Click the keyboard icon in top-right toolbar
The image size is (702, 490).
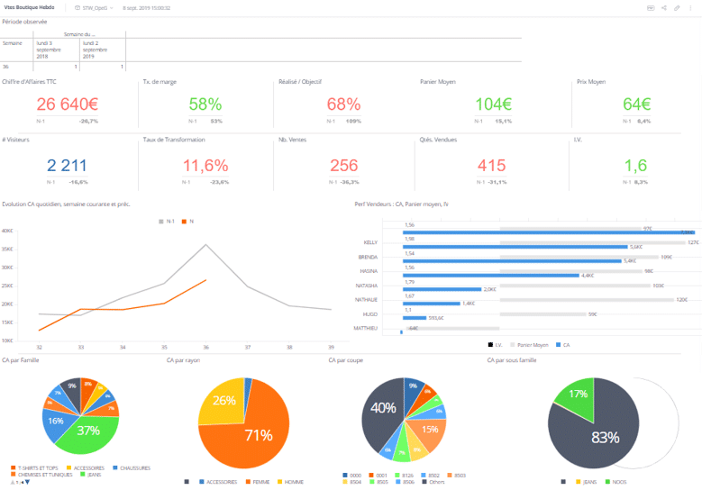click(x=651, y=7)
